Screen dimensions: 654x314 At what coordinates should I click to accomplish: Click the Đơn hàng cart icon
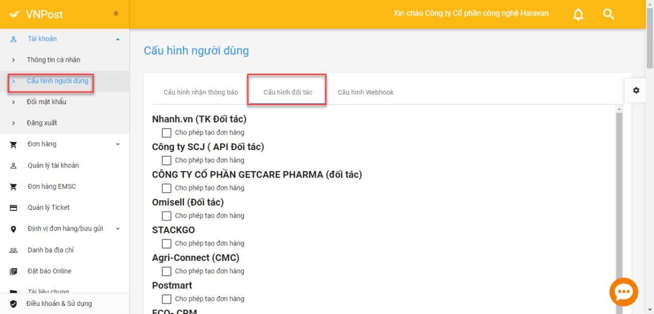pos(14,144)
